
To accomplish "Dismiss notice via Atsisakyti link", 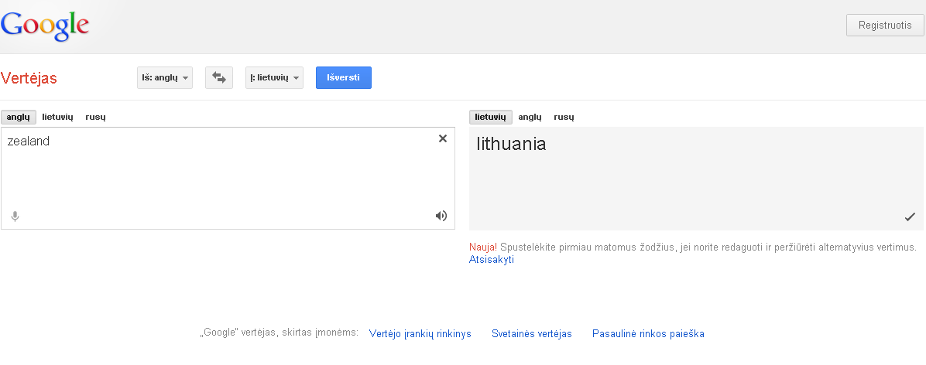I will tap(492, 260).
